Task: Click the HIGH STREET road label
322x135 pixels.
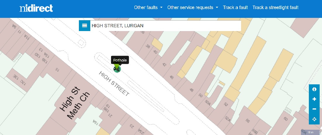Action: [114, 84]
